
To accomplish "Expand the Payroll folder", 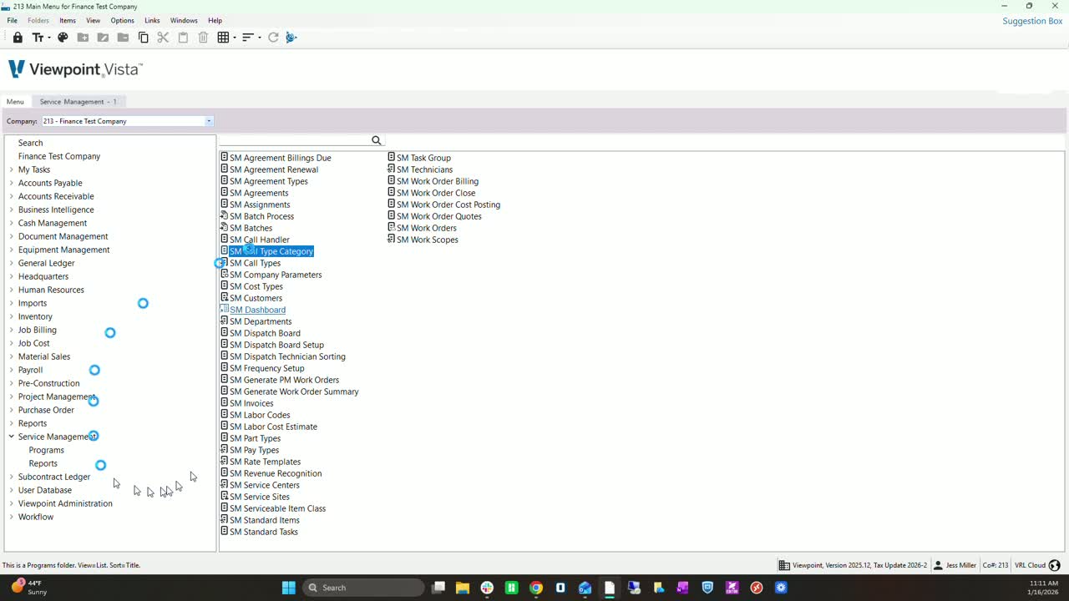I will (x=11, y=370).
